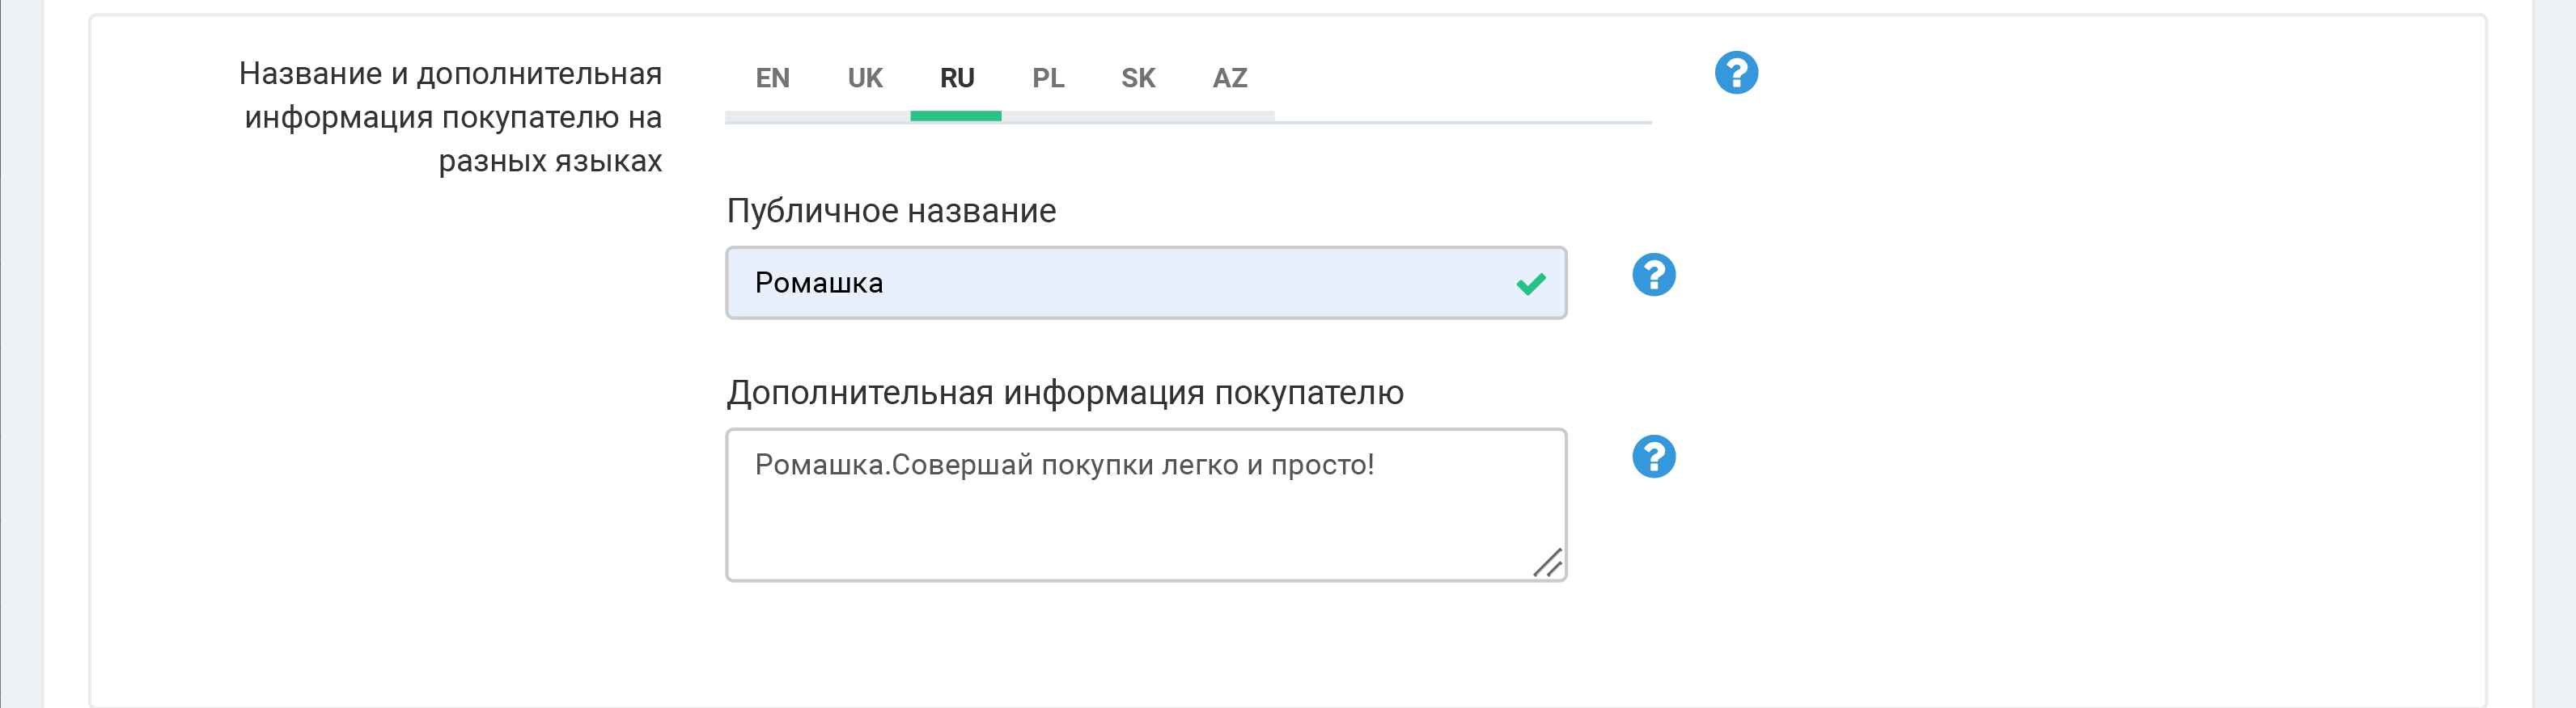Click help icon beside public name field
The image size is (2576, 708).
click(x=1653, y=275)
